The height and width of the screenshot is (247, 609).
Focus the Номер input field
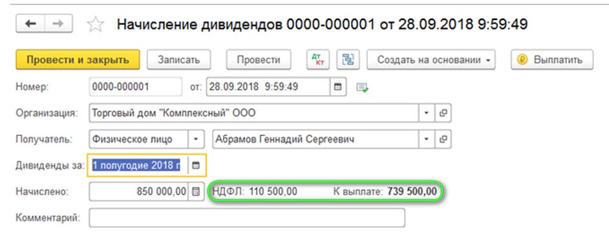click(135, 87)
